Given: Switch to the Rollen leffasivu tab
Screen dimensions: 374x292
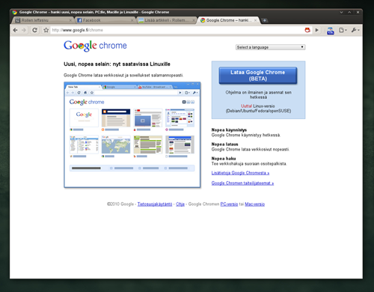Looking at the screenshot, I should click(42, 20).
